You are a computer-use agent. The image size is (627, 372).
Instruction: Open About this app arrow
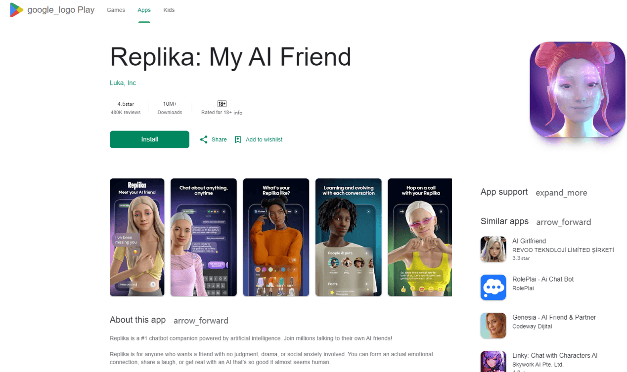(x=201, y=321)
